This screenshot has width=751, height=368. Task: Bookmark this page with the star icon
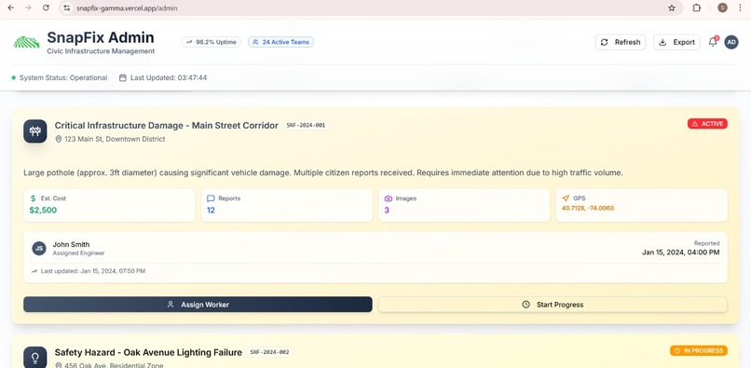[x=672, y=8]
